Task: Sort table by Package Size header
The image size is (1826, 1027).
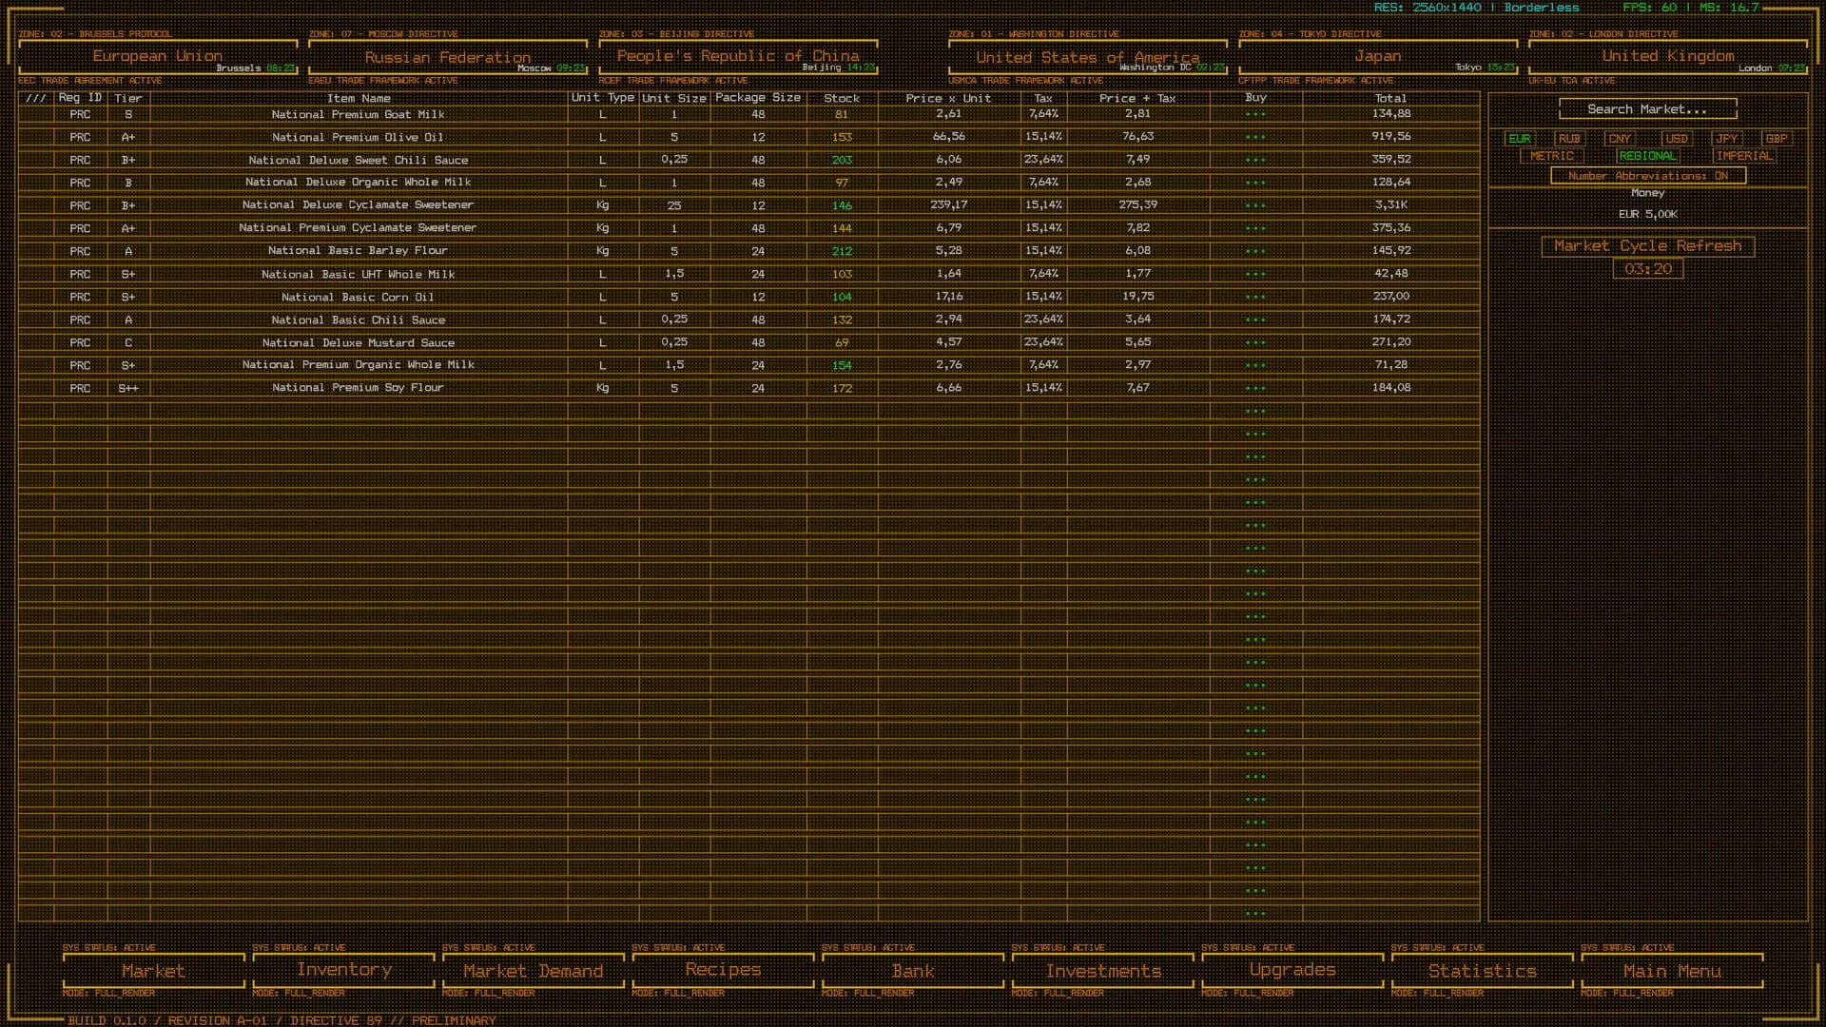Action: [x=758, y=98]
